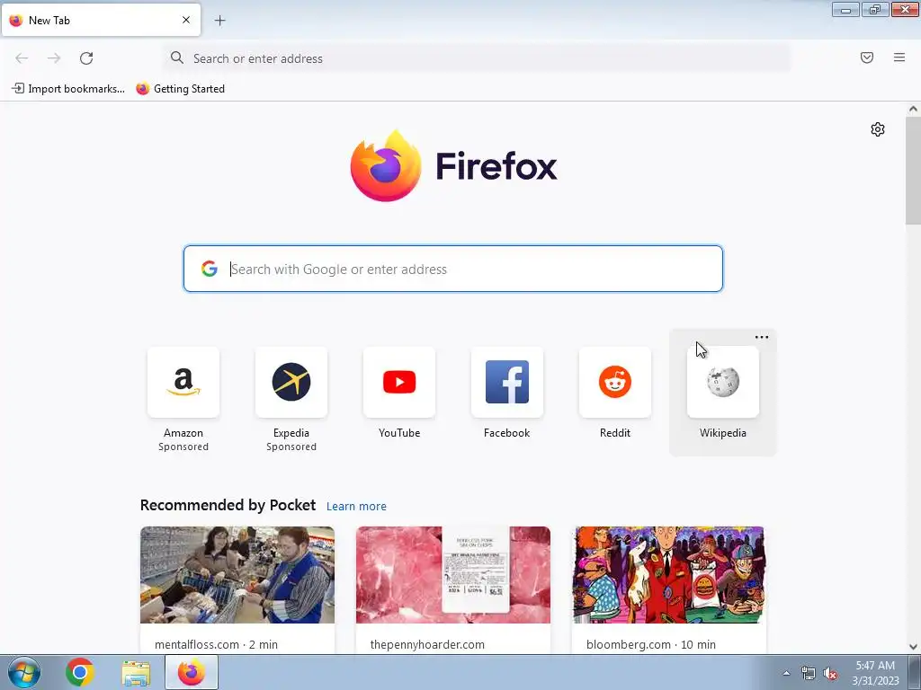Click the Firefox logo on the page

453,166
